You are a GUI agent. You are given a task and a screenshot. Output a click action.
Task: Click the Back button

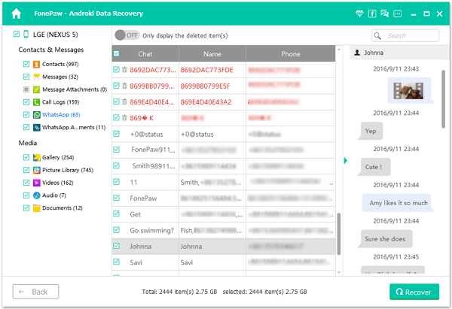click(35, 292)
